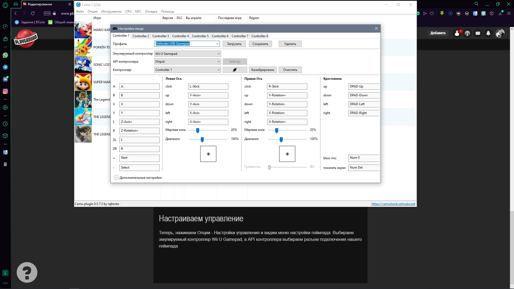Open the mail envelope icon on Playground
The width and height of the screenshot is (514, 289).
(478, 33)
